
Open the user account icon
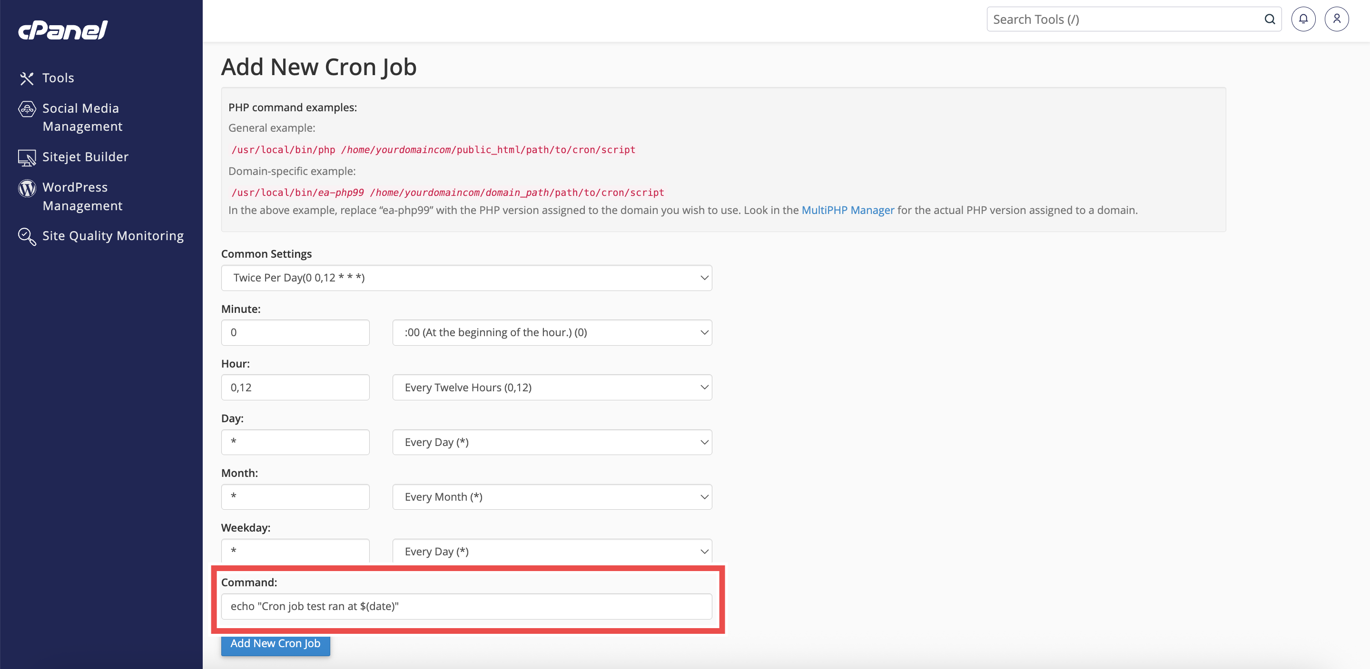coord(1336,19)
